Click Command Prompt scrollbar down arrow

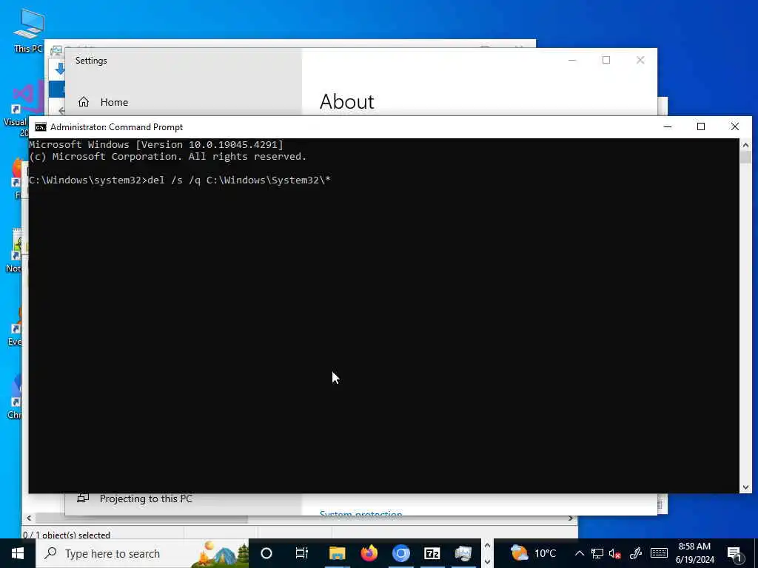coord(745,487)
